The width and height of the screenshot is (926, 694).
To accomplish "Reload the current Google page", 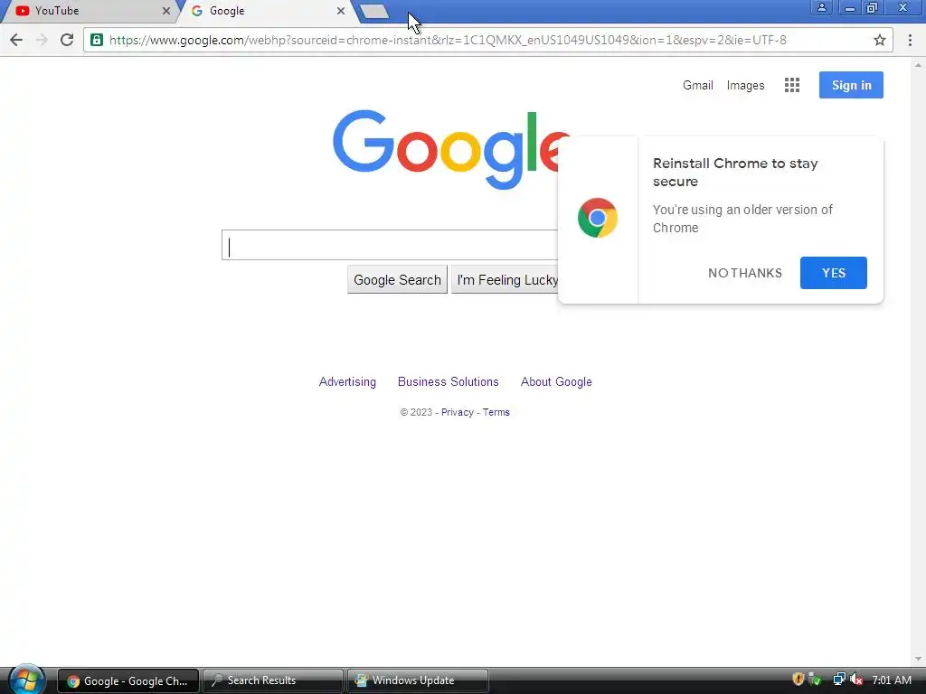I will coord(67,40).
